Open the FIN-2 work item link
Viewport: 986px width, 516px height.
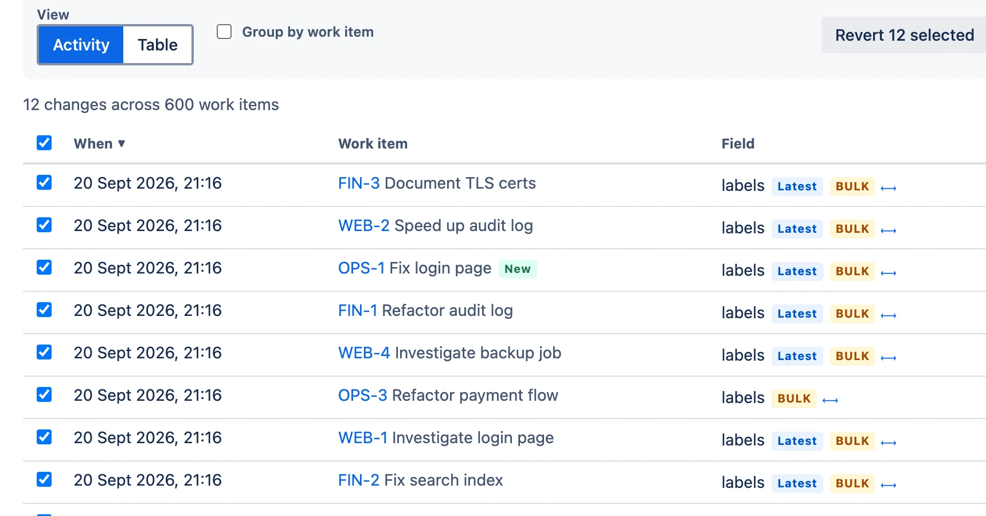pos(359,480)
